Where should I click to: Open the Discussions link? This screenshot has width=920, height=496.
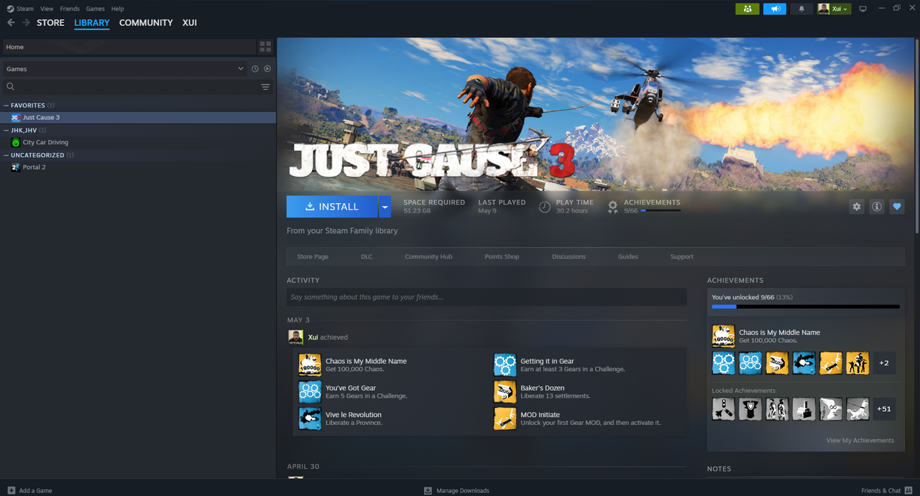tap(569, 257)
